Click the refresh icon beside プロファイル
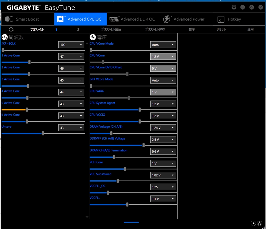 [11, 30]
